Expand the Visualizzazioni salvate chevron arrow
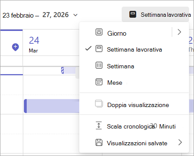Viewport: 194px width, 156px height. (x=180, y=142)
